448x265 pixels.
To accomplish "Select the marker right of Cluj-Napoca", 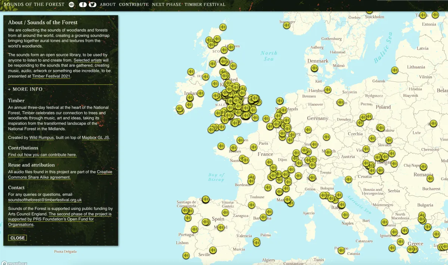I will [423, 166].
